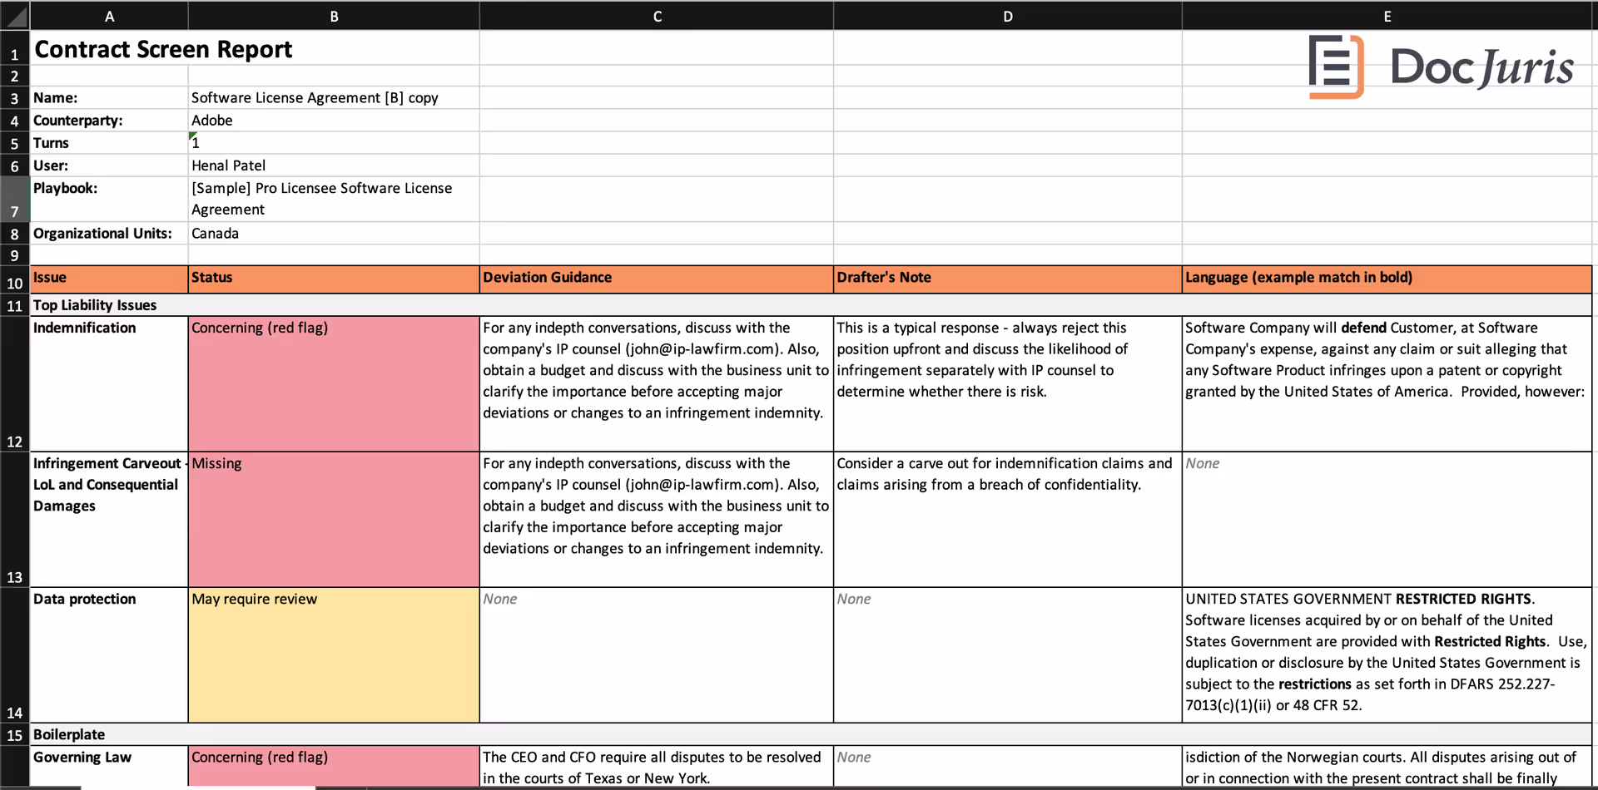Select column A header
Image resolution: width=1598 pixels, height=790 pixels.
109,16
